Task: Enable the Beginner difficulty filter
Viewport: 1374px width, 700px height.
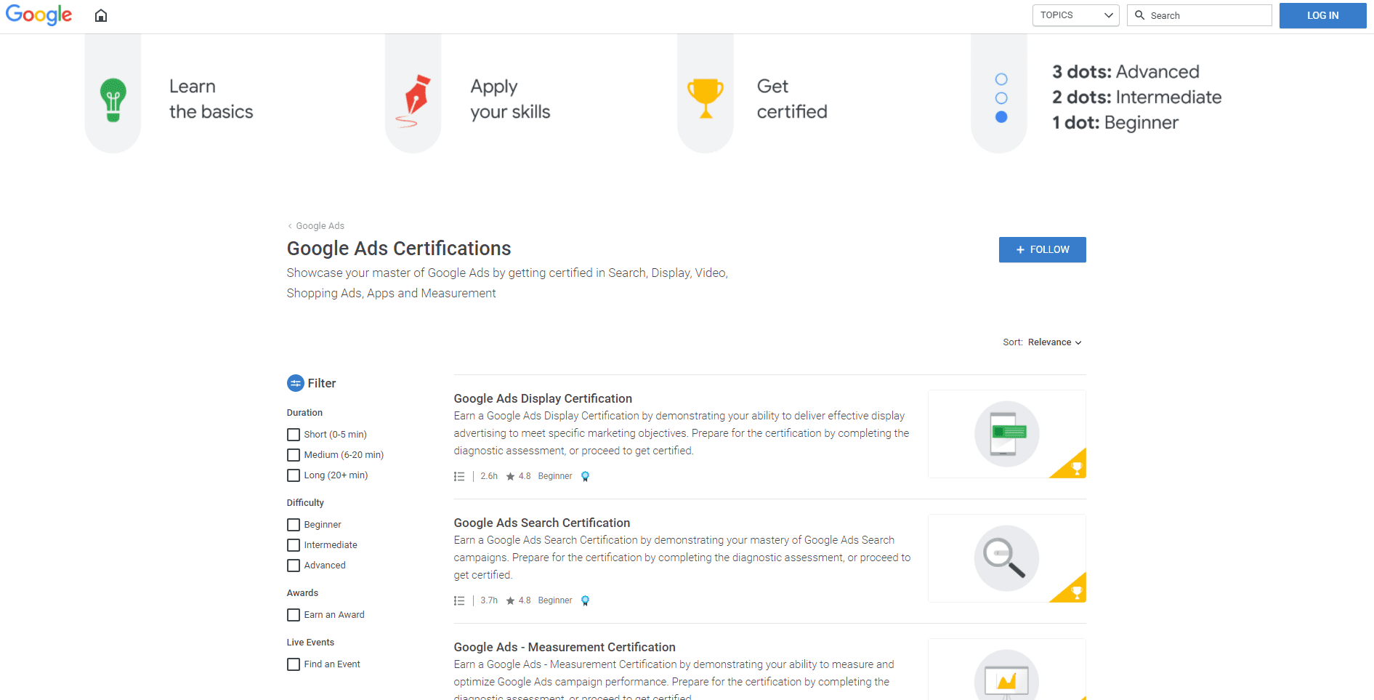Action: (x=294, y=524)
